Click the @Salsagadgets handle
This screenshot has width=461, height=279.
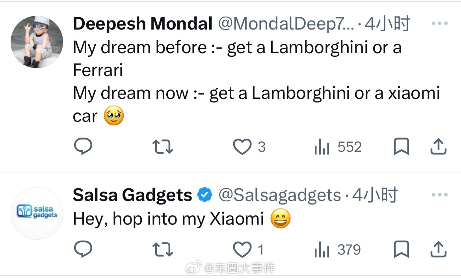pyautogui.click(x=279, y=195)
